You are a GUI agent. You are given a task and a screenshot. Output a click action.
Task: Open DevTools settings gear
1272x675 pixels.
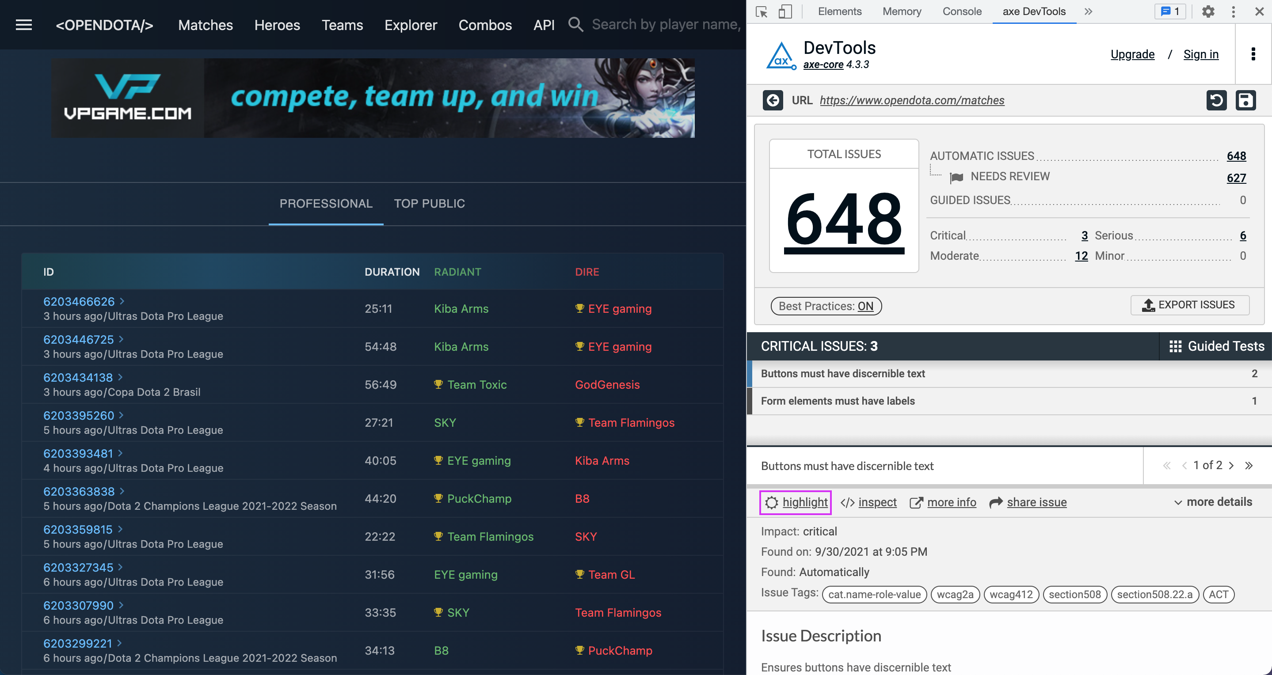[x=1208, y=11]
